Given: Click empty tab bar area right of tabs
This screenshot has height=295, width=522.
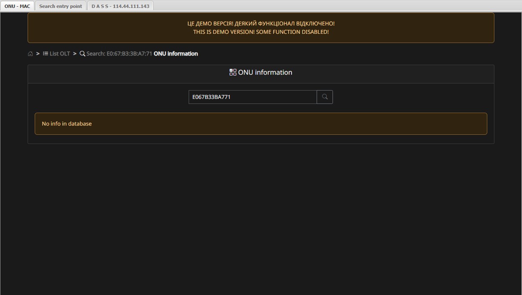Looking at the screenshot, I should tap(335, 6).
